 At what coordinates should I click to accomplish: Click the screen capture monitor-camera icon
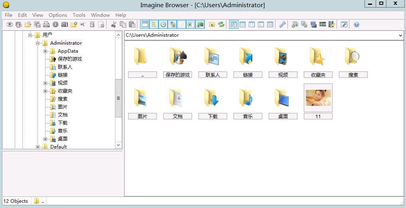pyautogui.click(x=313, y=25)
